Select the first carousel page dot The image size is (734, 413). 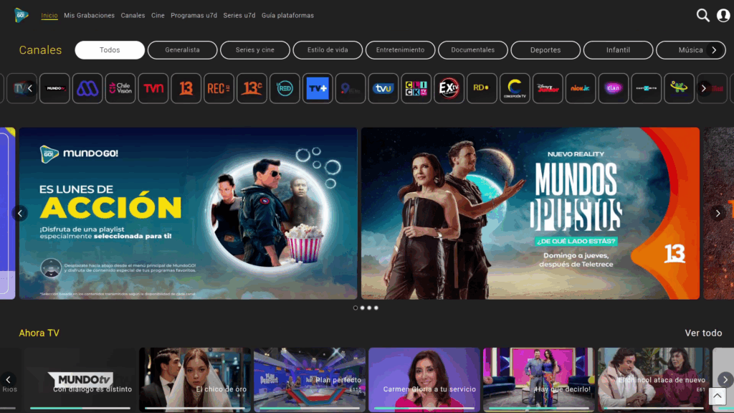point(356,308)
